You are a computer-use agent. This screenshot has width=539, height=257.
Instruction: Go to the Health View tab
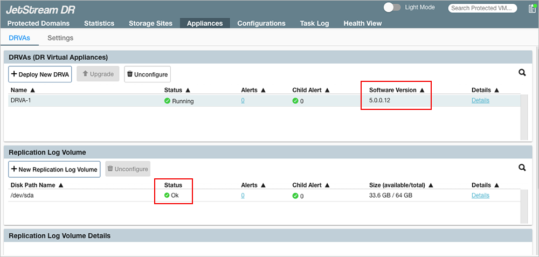click(x=362, y=23)
